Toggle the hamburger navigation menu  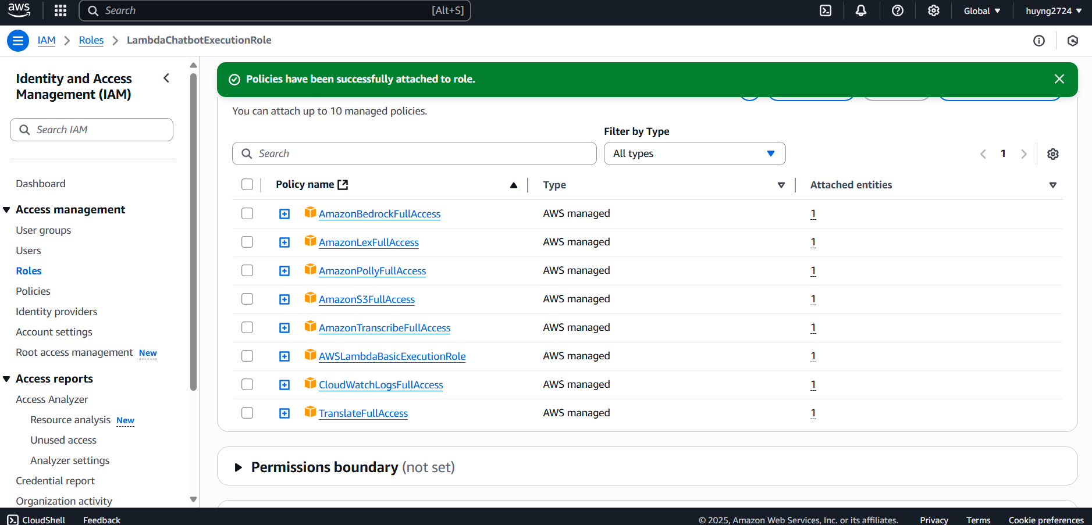(18, 41)
